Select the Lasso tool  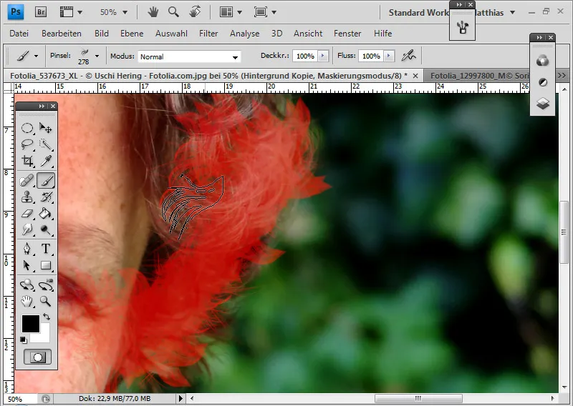[27, 144]
